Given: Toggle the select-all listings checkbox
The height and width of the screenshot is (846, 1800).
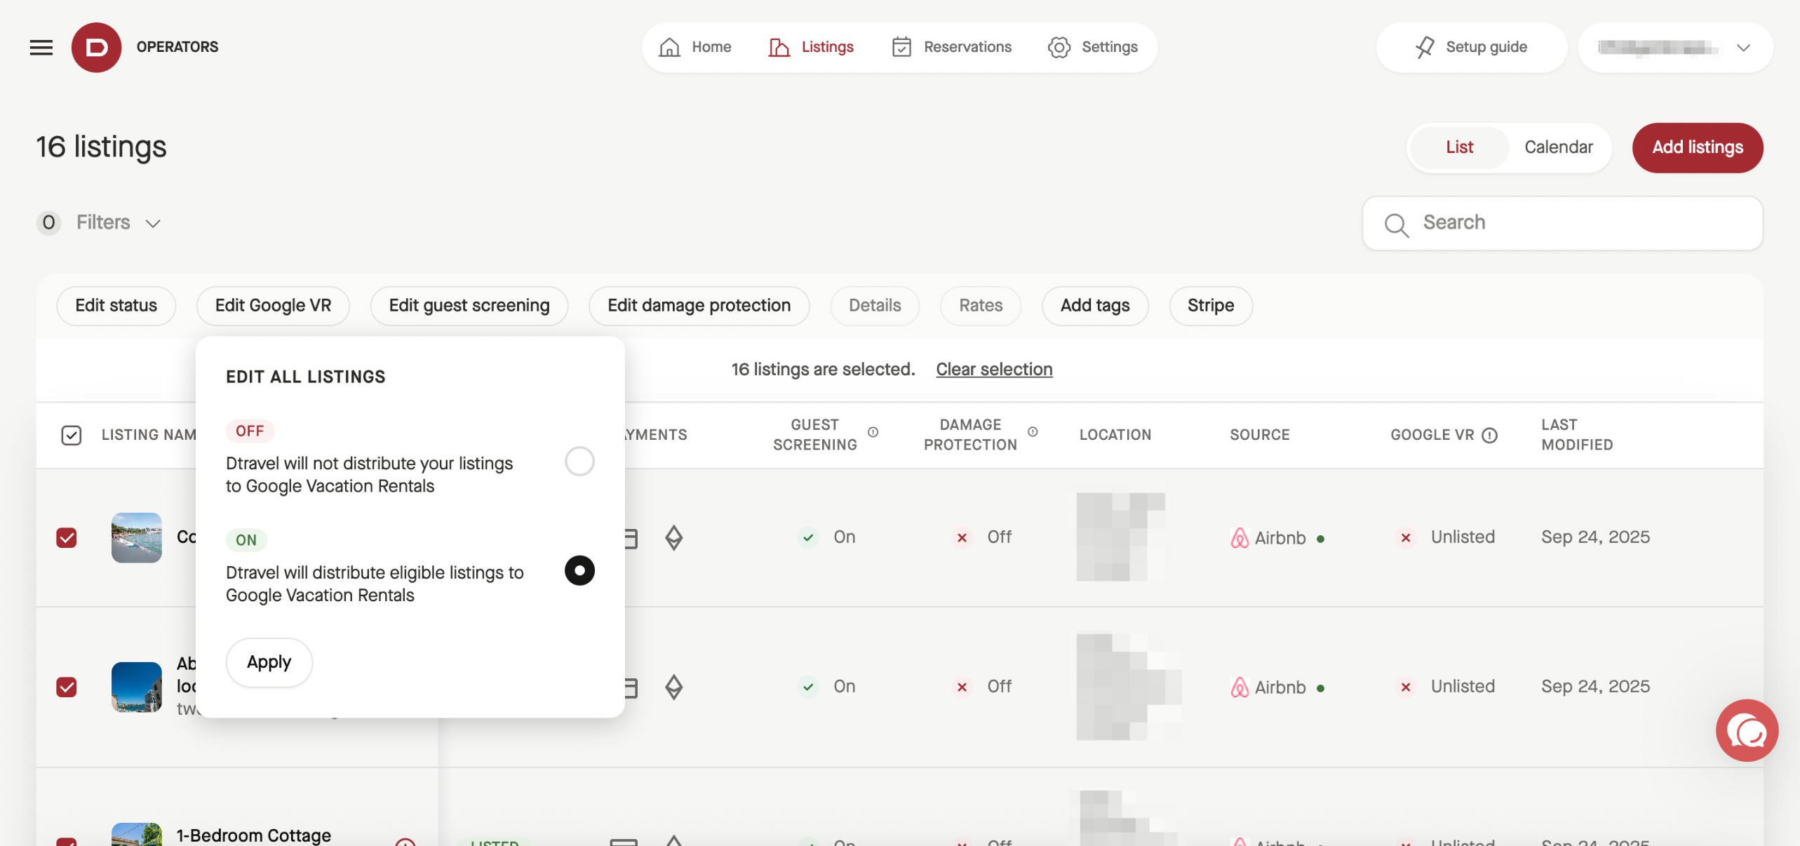Looking at the screenshot, I should pyautogui.click(x=71, y=435).
